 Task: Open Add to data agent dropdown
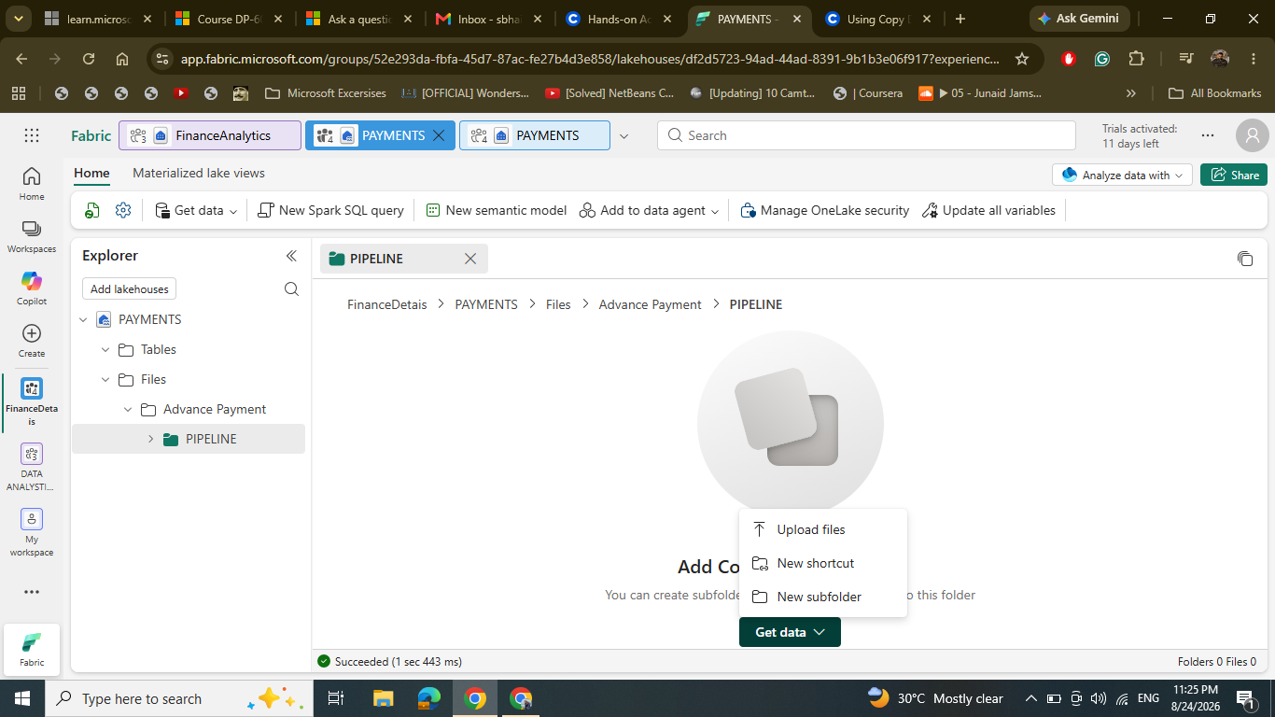click(650, 210)
